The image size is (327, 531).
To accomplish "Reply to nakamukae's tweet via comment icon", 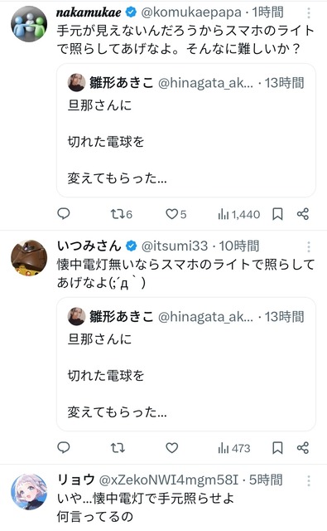I will (64, 214).
